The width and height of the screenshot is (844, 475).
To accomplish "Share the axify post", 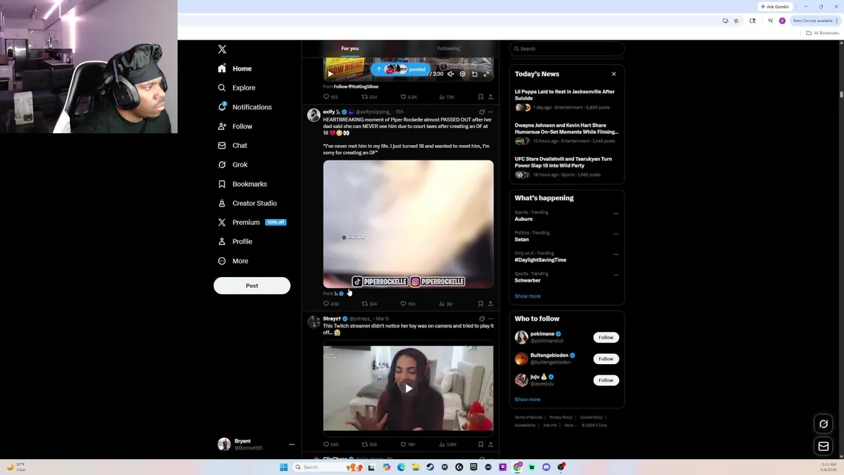I will (x=491, y=304).
